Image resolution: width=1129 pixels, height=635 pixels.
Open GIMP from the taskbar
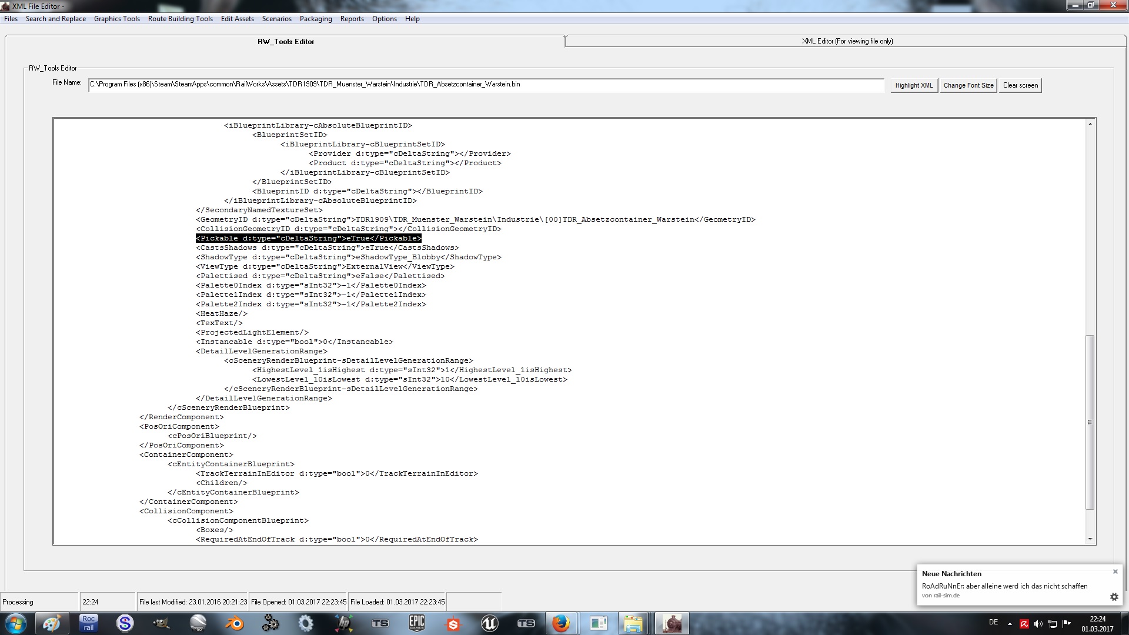161,623
